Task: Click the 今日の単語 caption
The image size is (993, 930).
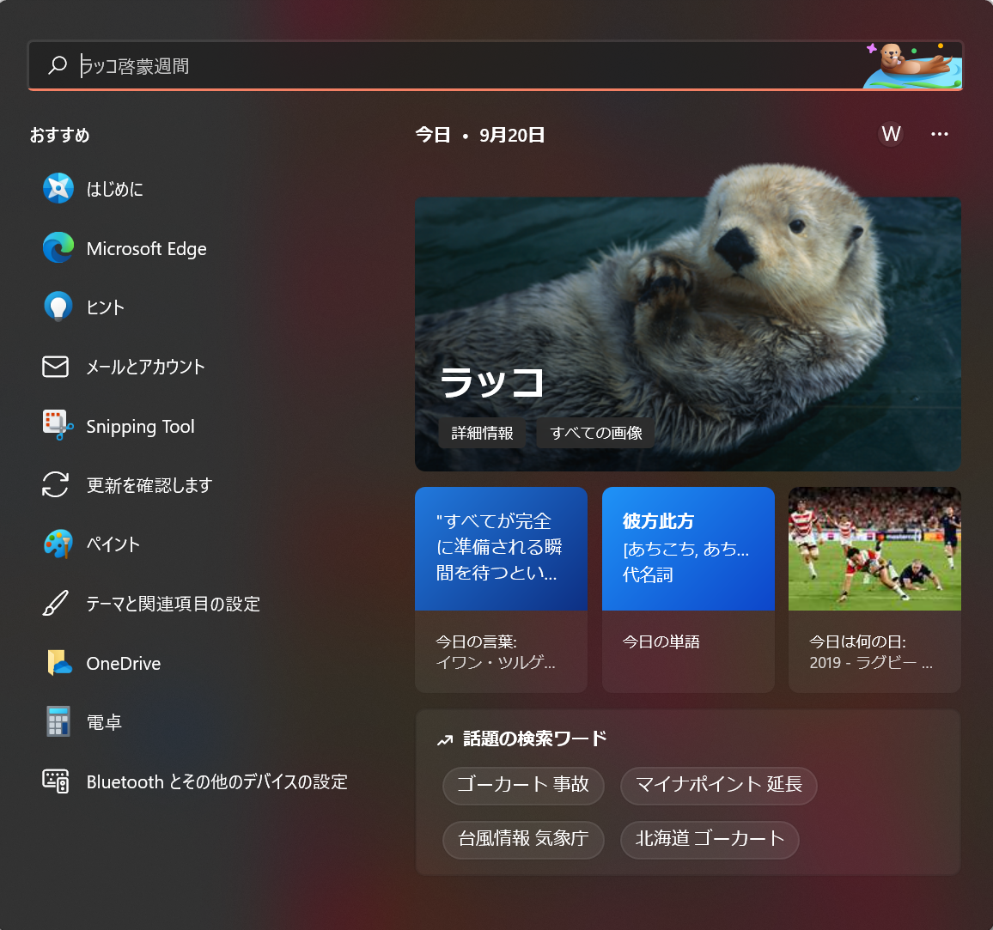Action: [661, 642]
